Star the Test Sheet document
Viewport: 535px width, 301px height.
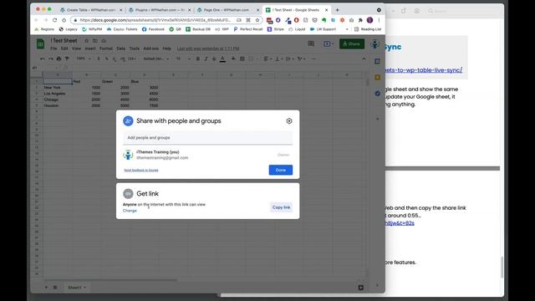pyautogui.click(x=87, y=41)
